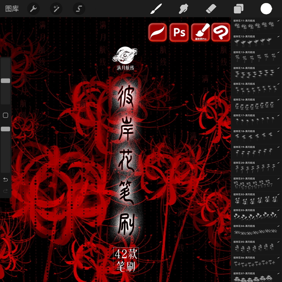Viewport: 282px width, 282px height.
Task: Redo with the forward arrow icon
Action: [6, 191]
